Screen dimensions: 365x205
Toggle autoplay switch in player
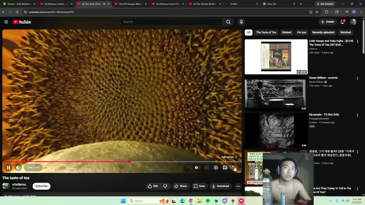coord(196,168)
